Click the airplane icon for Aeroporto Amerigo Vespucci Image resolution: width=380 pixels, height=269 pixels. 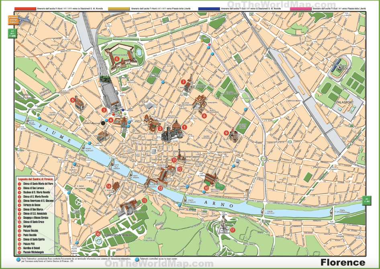tap(24, 19)
